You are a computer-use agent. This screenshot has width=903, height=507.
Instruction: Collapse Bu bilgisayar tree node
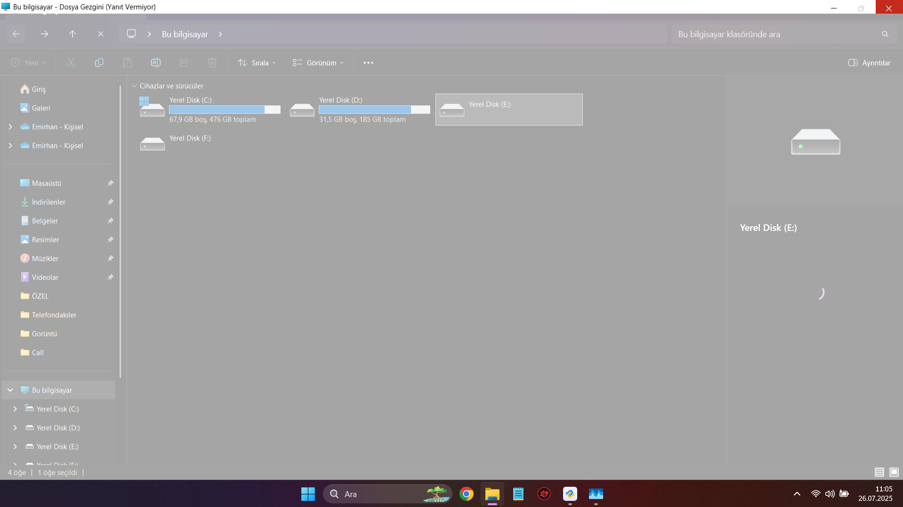(10, 390)
